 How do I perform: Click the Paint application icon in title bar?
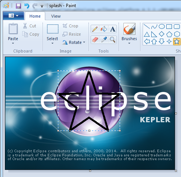pyautogui.click(x=6, y=6)
